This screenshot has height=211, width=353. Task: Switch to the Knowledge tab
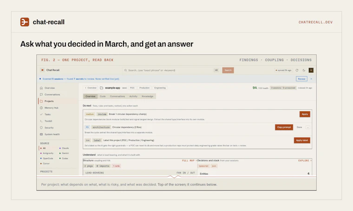tap(147, 96)
